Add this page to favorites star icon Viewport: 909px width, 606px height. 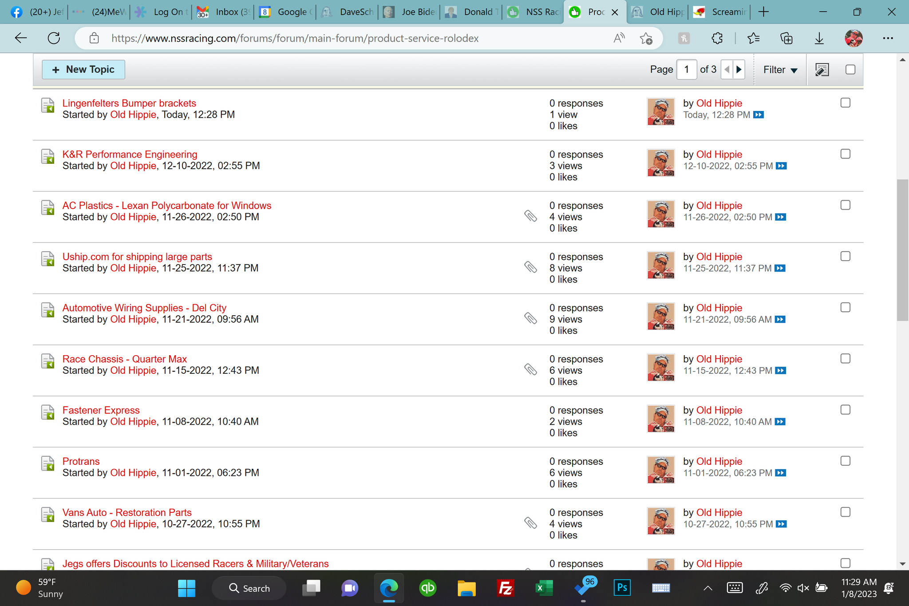(x=646, y=39)
